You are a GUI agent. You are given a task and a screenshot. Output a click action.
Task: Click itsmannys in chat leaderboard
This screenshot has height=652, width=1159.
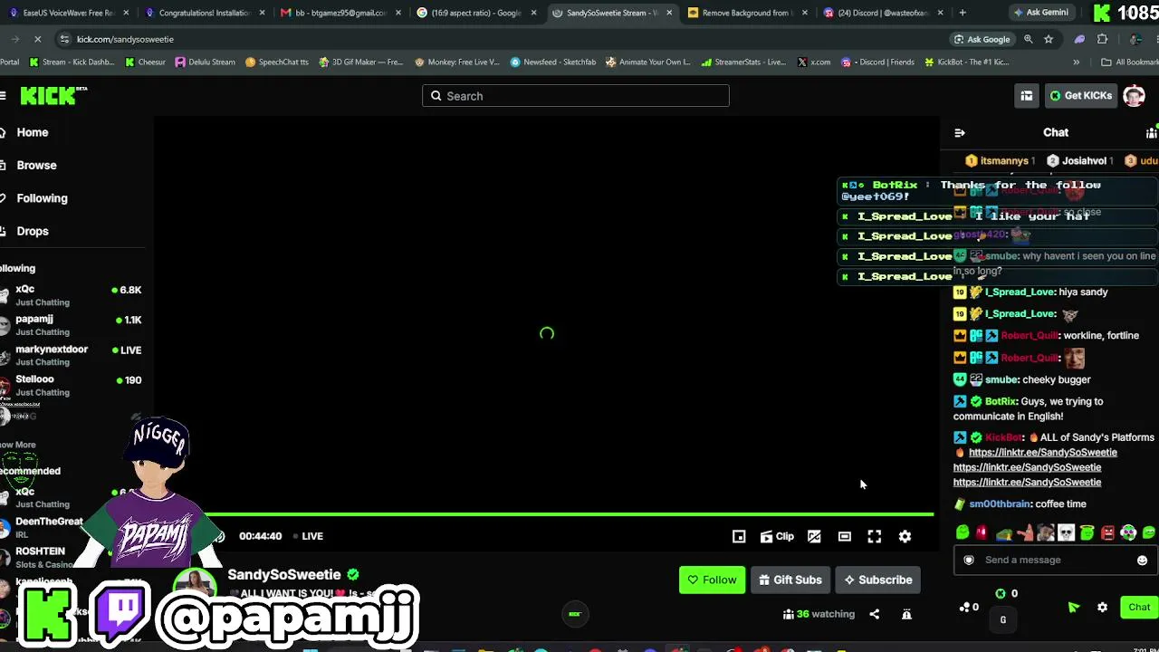click(x=1000, y=161)
